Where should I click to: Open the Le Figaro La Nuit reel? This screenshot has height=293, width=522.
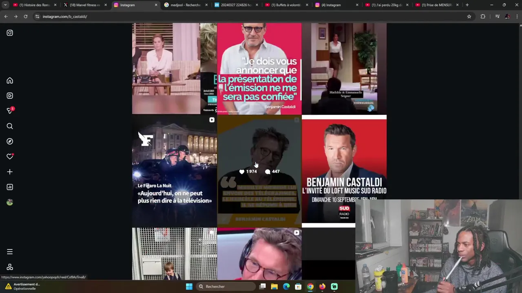point(174,171)
